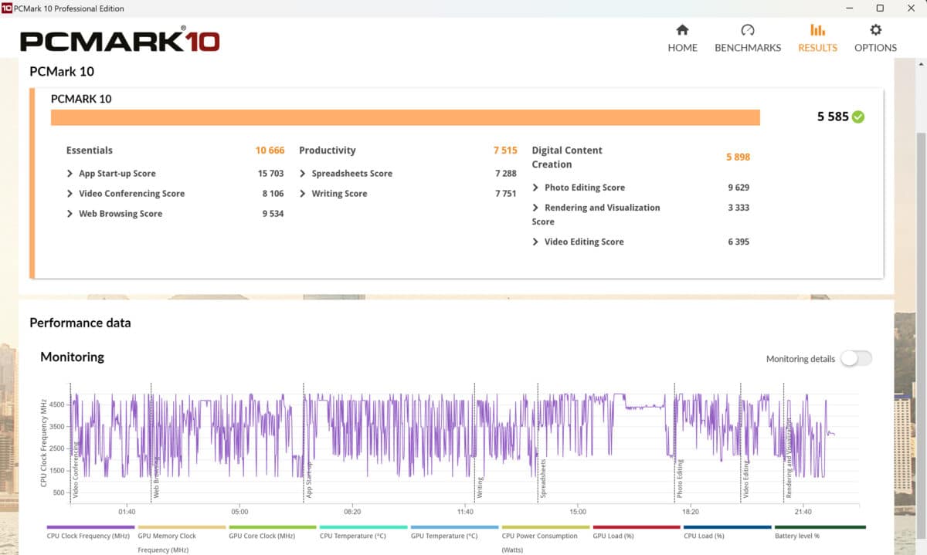
Task: Click the Web Browsing marker on chart
Action: click(x=156, y=477)
